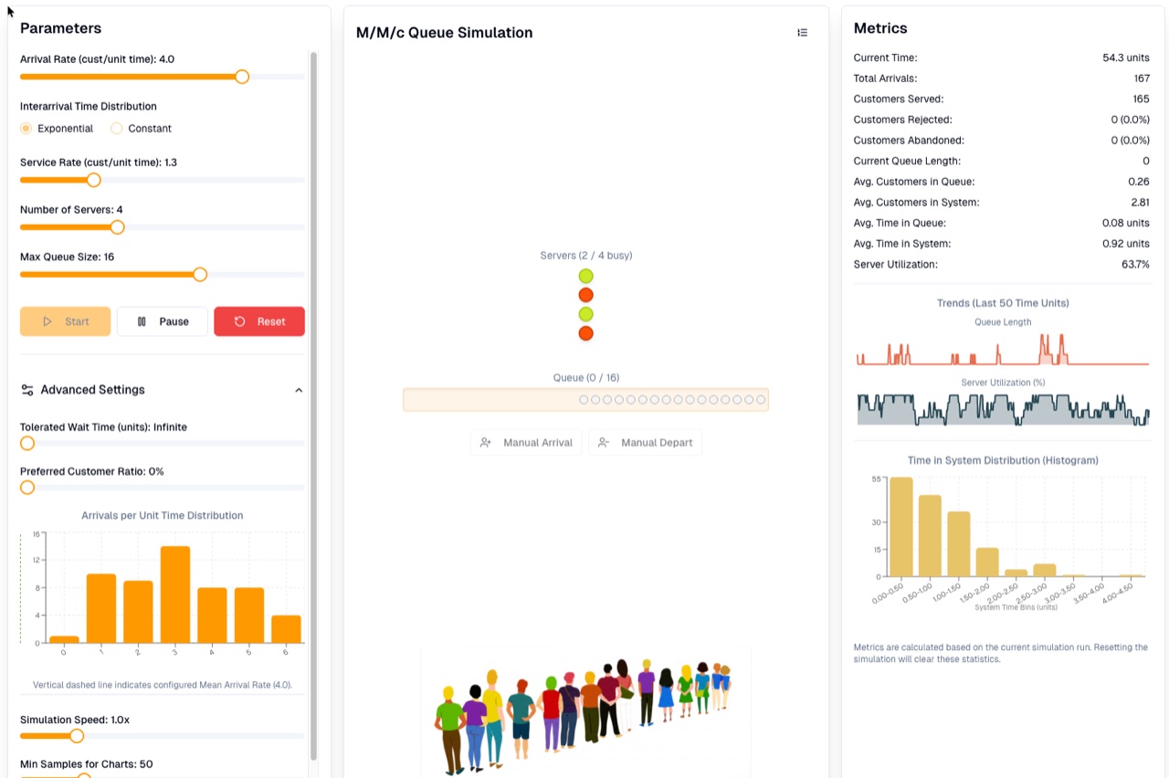Pause the simulation
Image resolution: width=1169 pixels, height=778 pixels.
(x=163, y=321)
